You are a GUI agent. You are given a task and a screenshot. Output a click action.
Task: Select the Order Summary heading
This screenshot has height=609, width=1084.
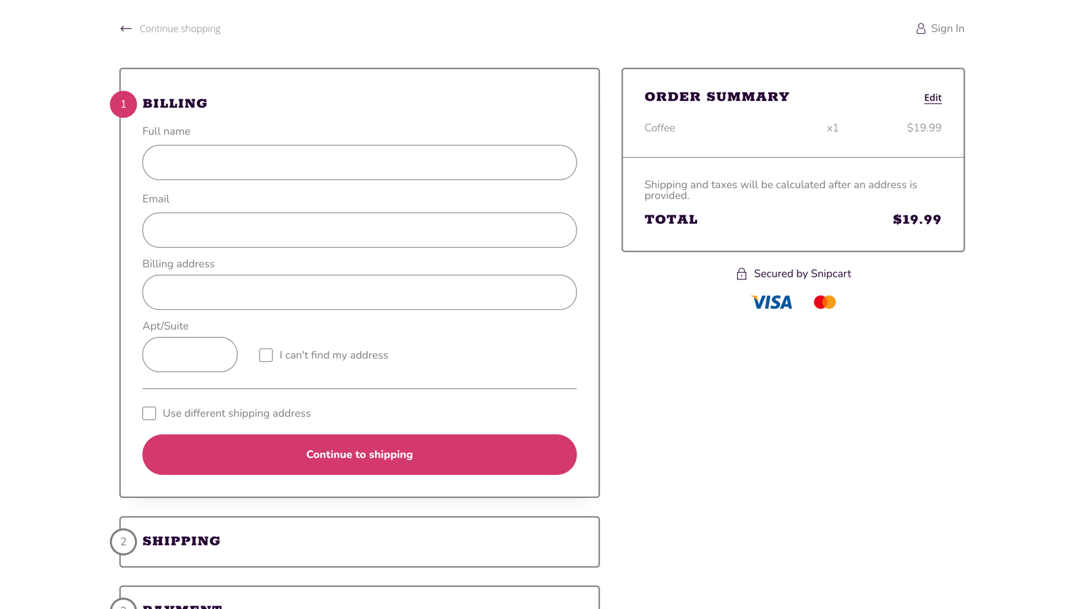point(716,97)
